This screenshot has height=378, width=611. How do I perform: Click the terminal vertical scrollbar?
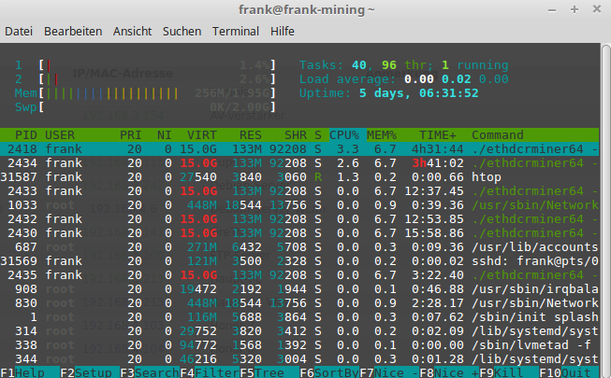pos(606,210)
